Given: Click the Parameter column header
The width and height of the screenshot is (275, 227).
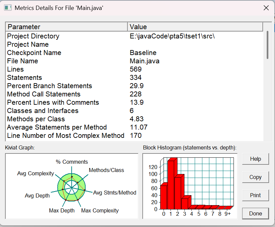Looking at the screenshot, I should (x=66, y=27).
